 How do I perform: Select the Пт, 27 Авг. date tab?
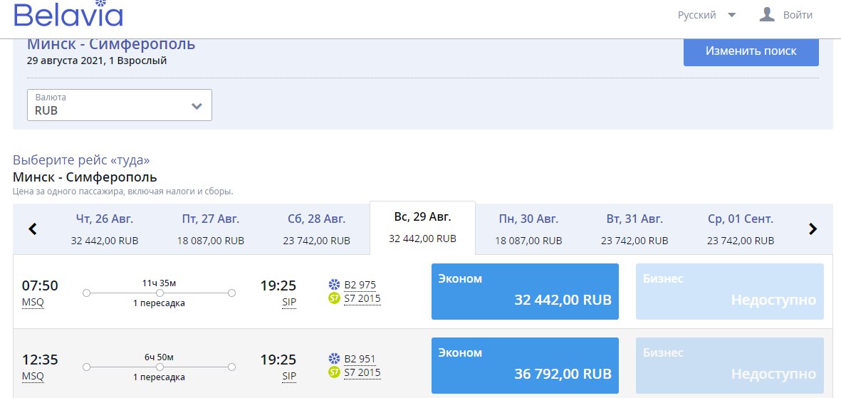(211, 229)
